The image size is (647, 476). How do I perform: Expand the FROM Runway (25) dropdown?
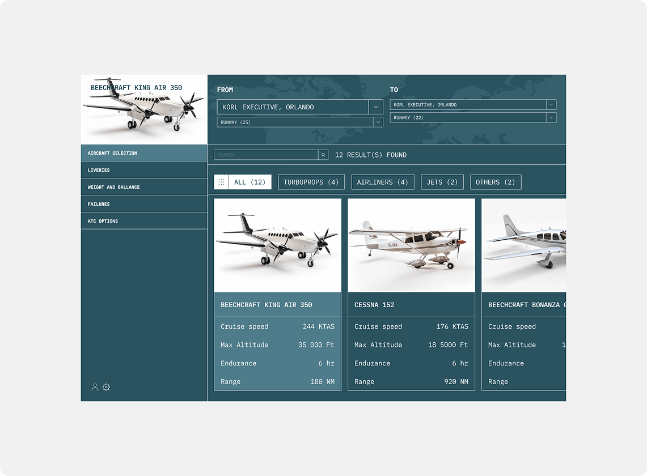coord(378,122)
